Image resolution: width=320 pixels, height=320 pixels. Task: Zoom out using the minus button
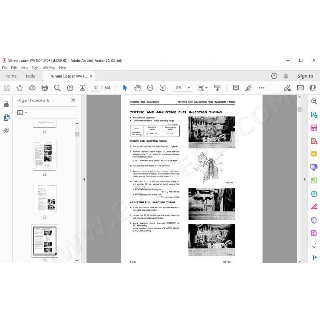point(150,88)
